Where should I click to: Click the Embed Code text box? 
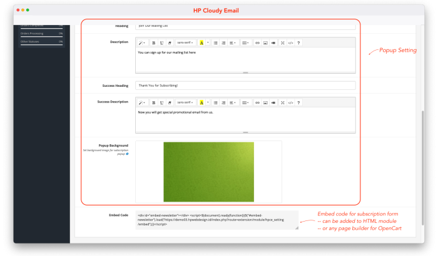tap(216, 220)
